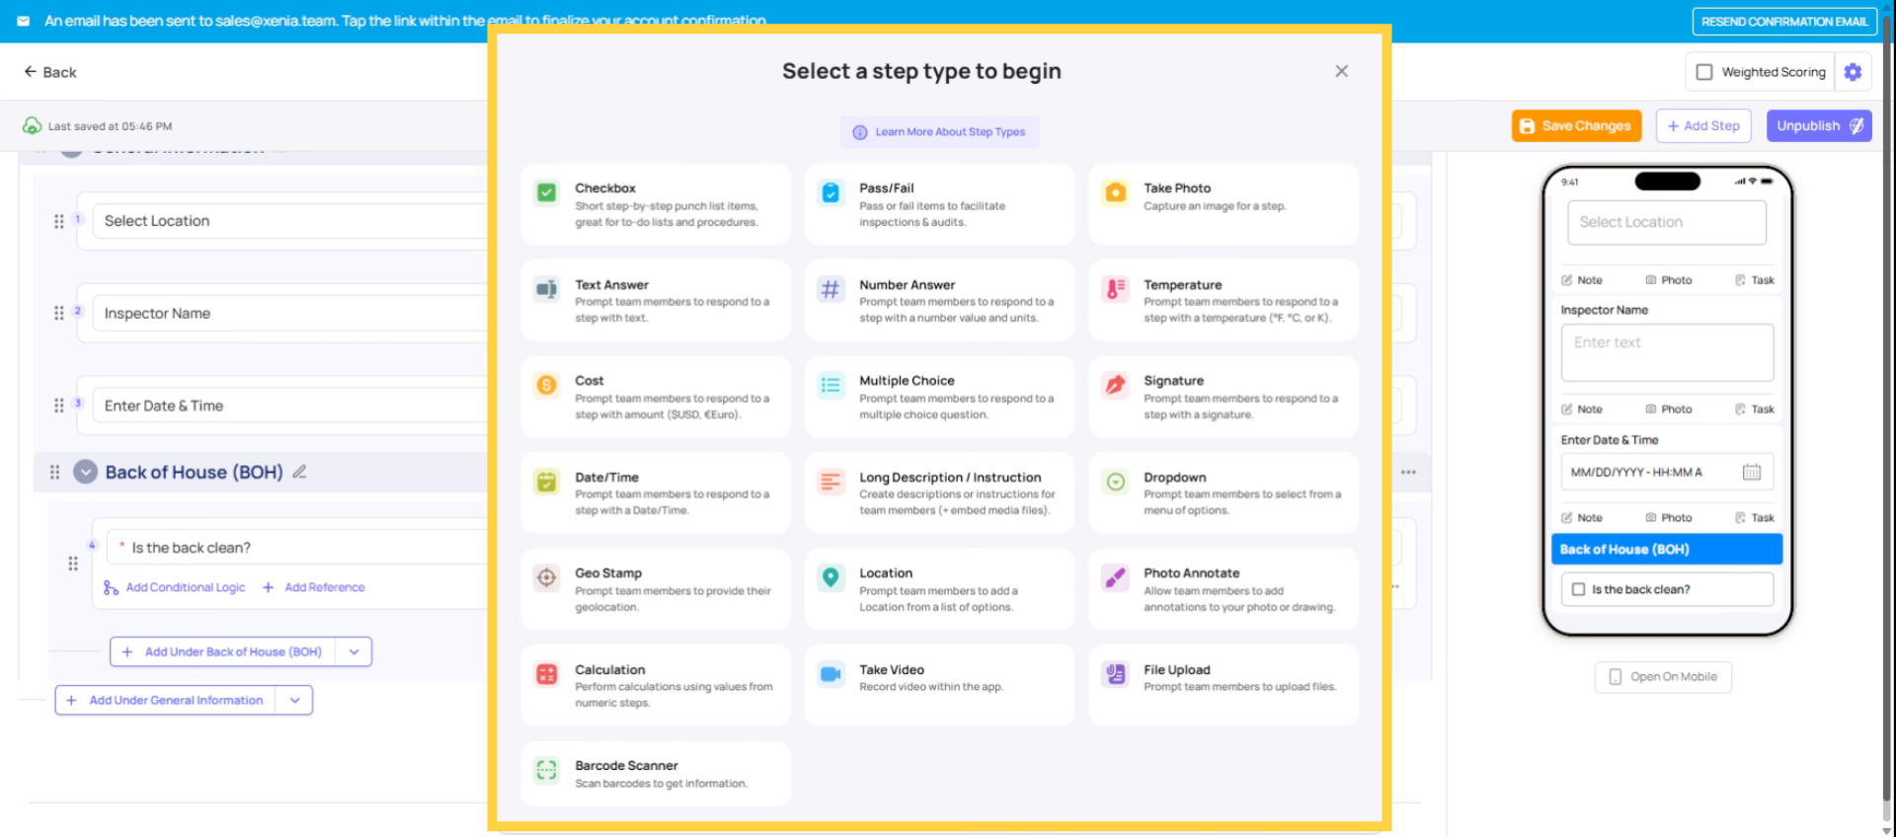Click Photo under Inspector Name in phone preview
This screenshot has width=1896, height=837.
1669,410
